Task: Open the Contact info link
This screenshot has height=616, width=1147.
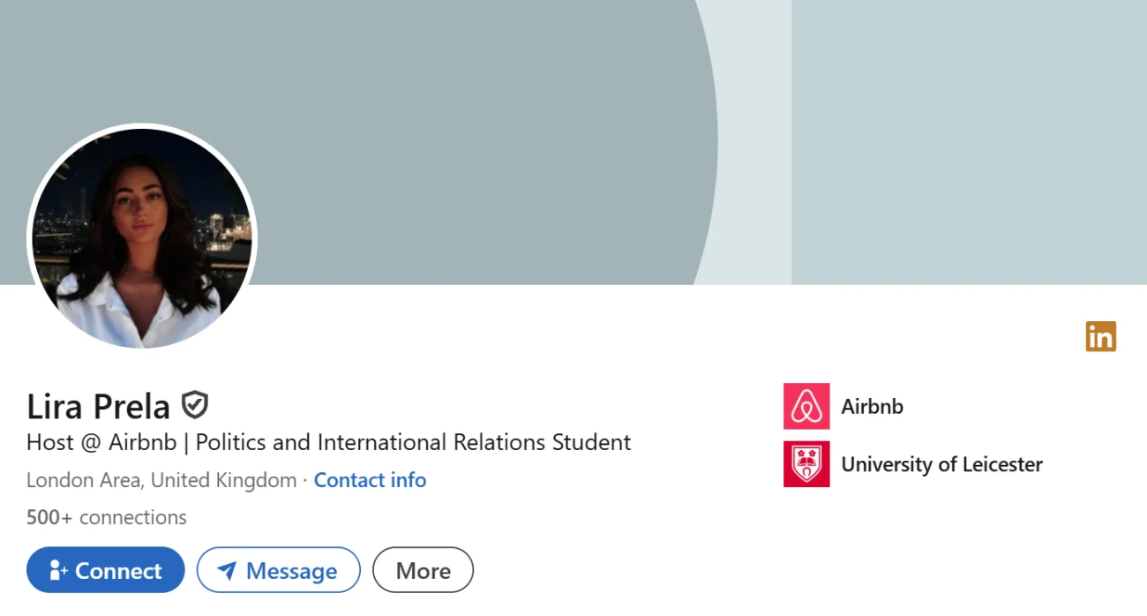Action: click(370, 480)
